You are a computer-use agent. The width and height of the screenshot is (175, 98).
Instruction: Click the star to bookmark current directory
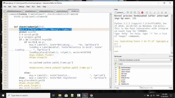116,60
